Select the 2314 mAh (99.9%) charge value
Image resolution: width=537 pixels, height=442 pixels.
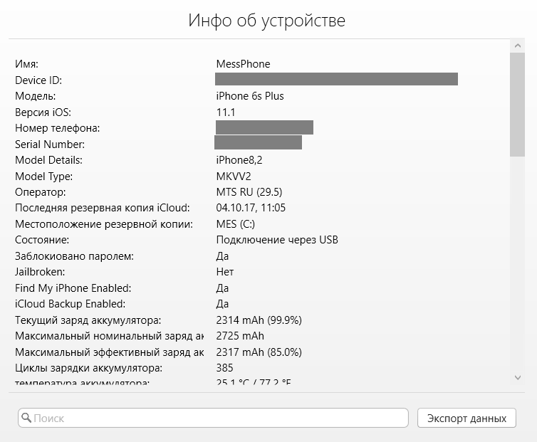click(259, 320)
